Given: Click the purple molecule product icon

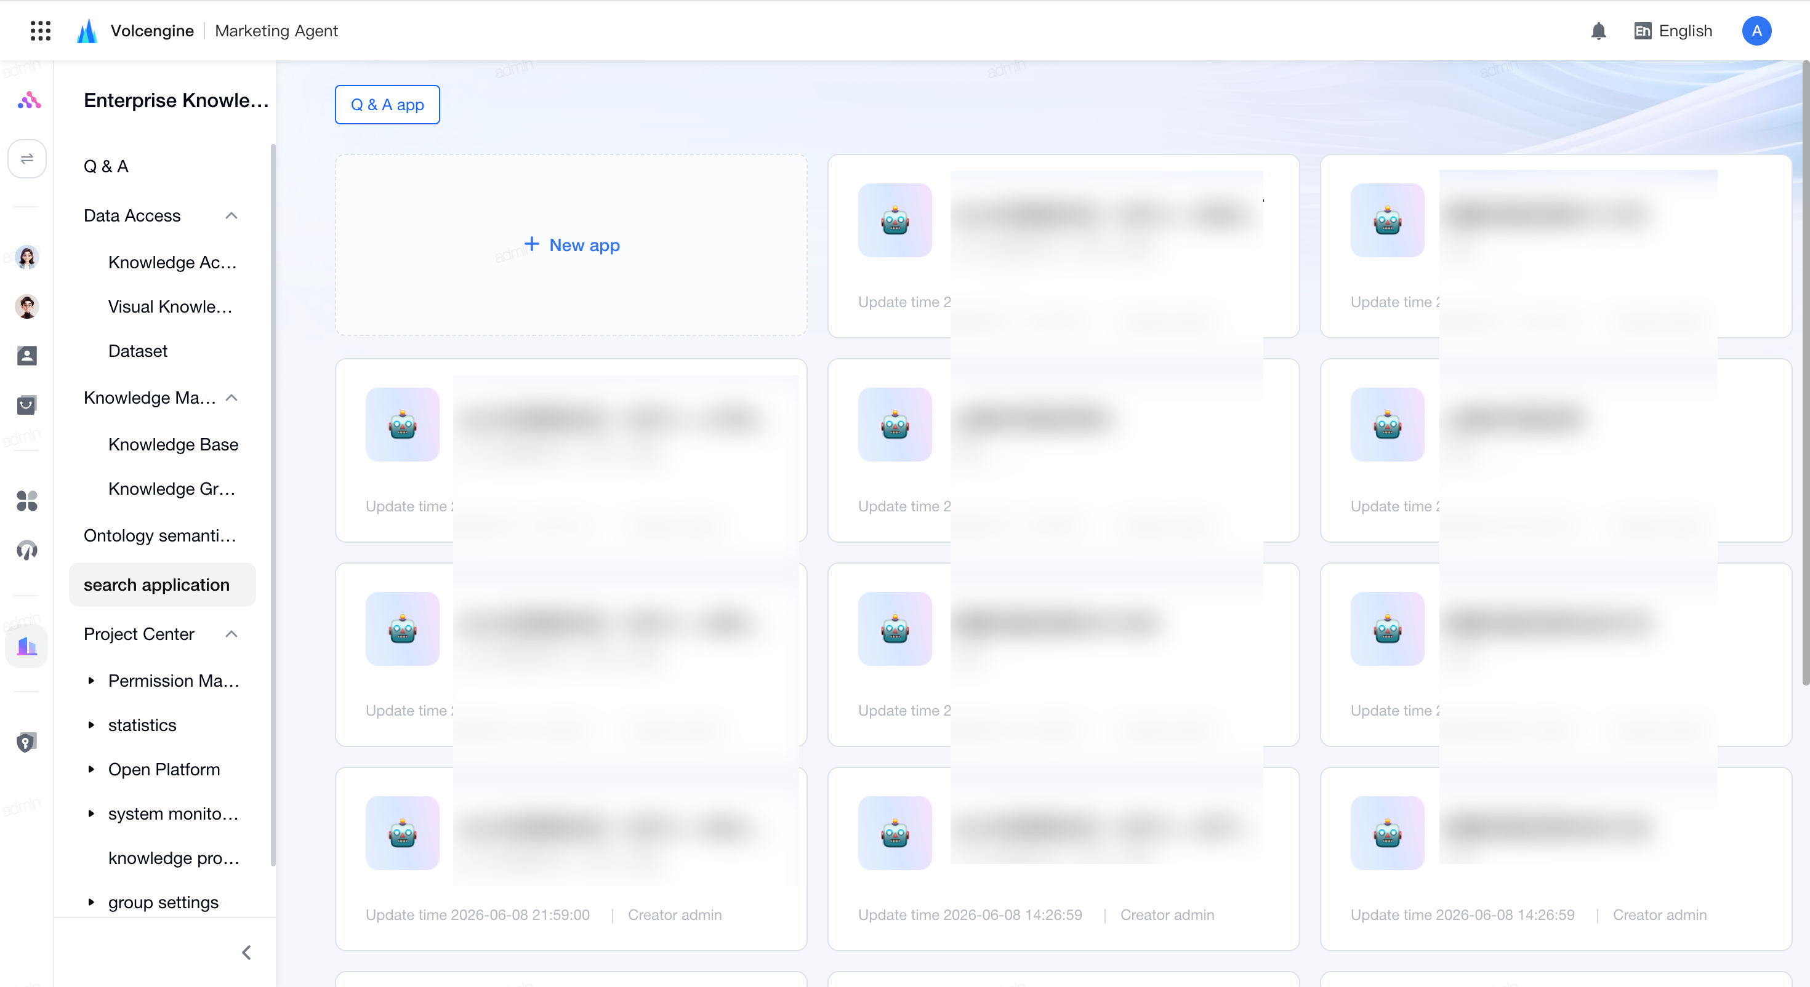Looking at the screenshot, I should coord(29,100).
